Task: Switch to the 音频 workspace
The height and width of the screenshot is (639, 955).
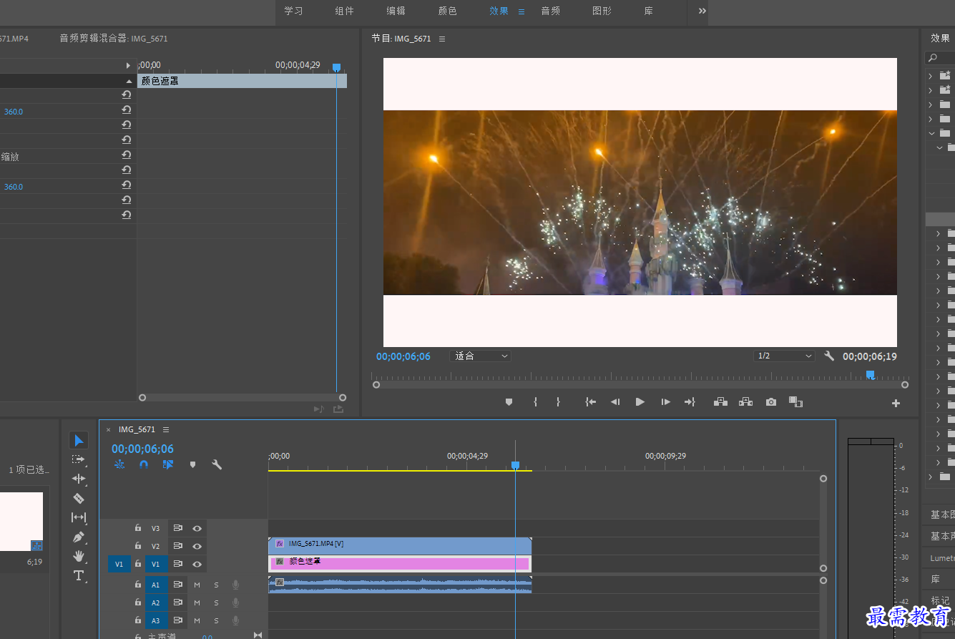Action: coord(550,11)
